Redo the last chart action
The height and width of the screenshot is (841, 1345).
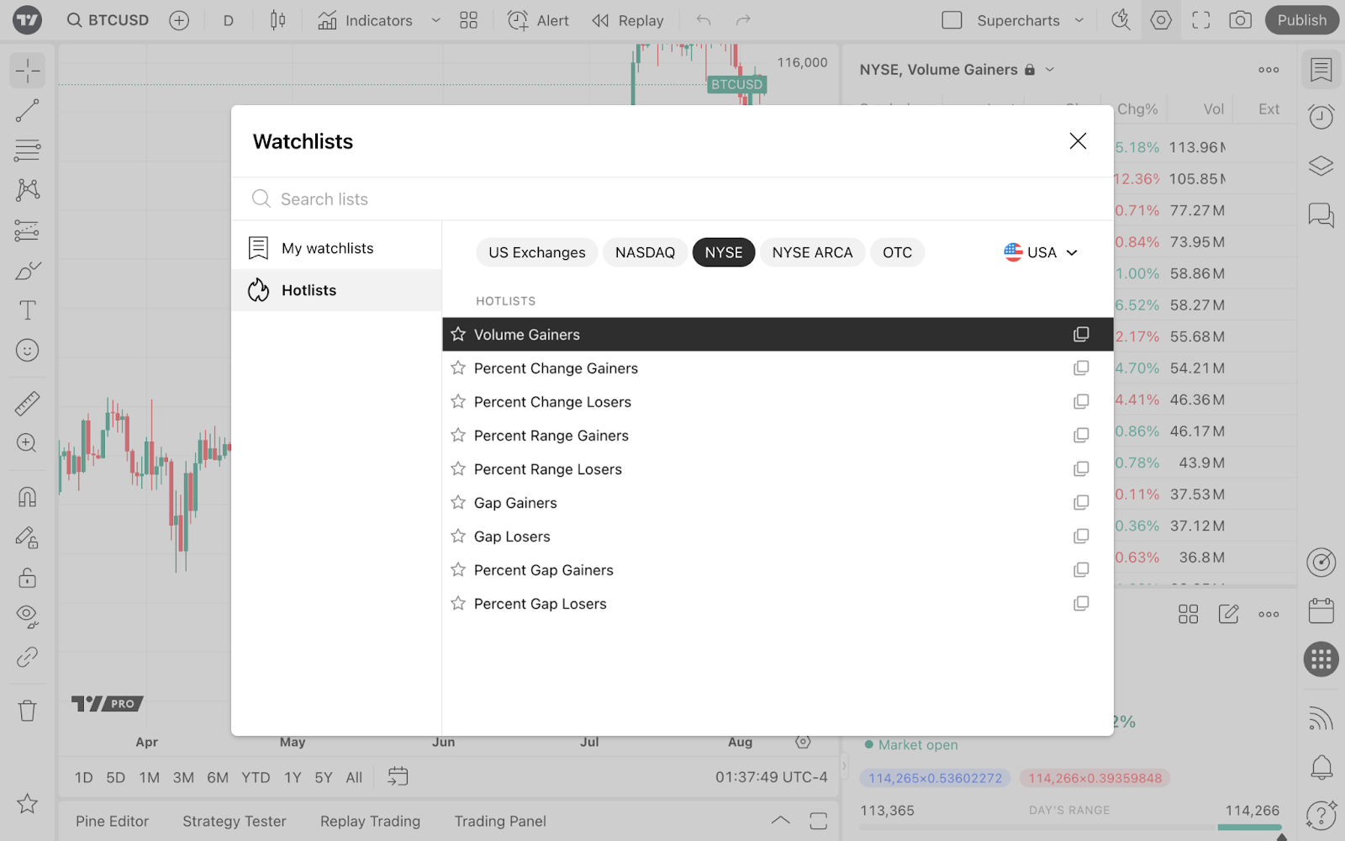click(x=743, y=20)
